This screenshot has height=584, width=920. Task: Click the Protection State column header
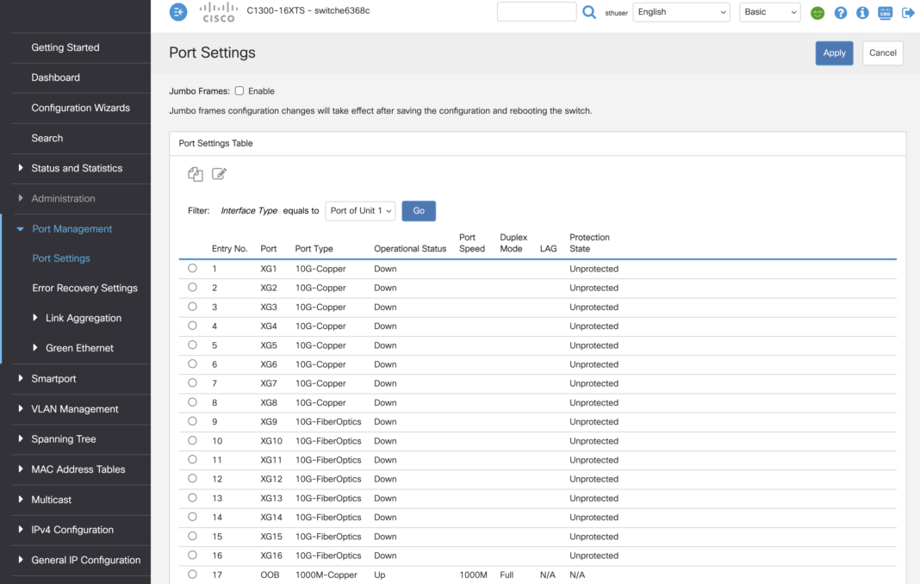click(589, 243)
